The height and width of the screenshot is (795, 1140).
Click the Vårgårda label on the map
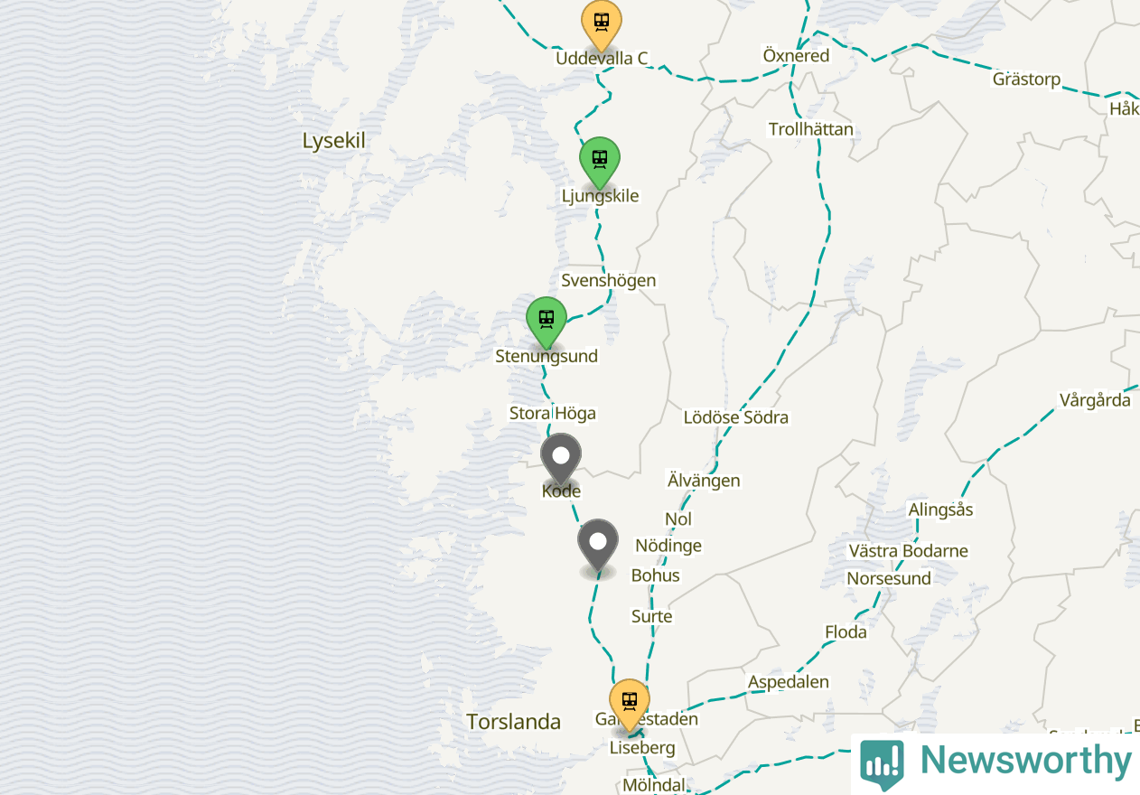1095,400
